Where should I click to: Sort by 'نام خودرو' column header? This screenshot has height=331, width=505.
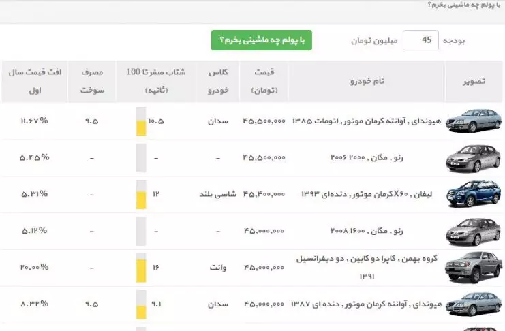[x=367, y=81]
